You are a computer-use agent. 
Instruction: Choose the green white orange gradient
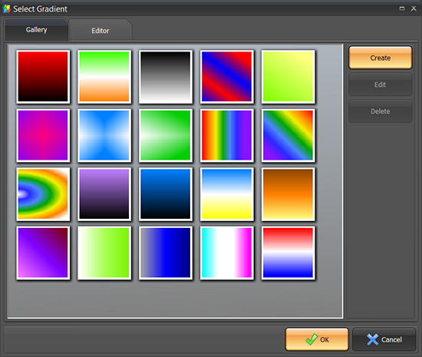(x=104, y=77)
